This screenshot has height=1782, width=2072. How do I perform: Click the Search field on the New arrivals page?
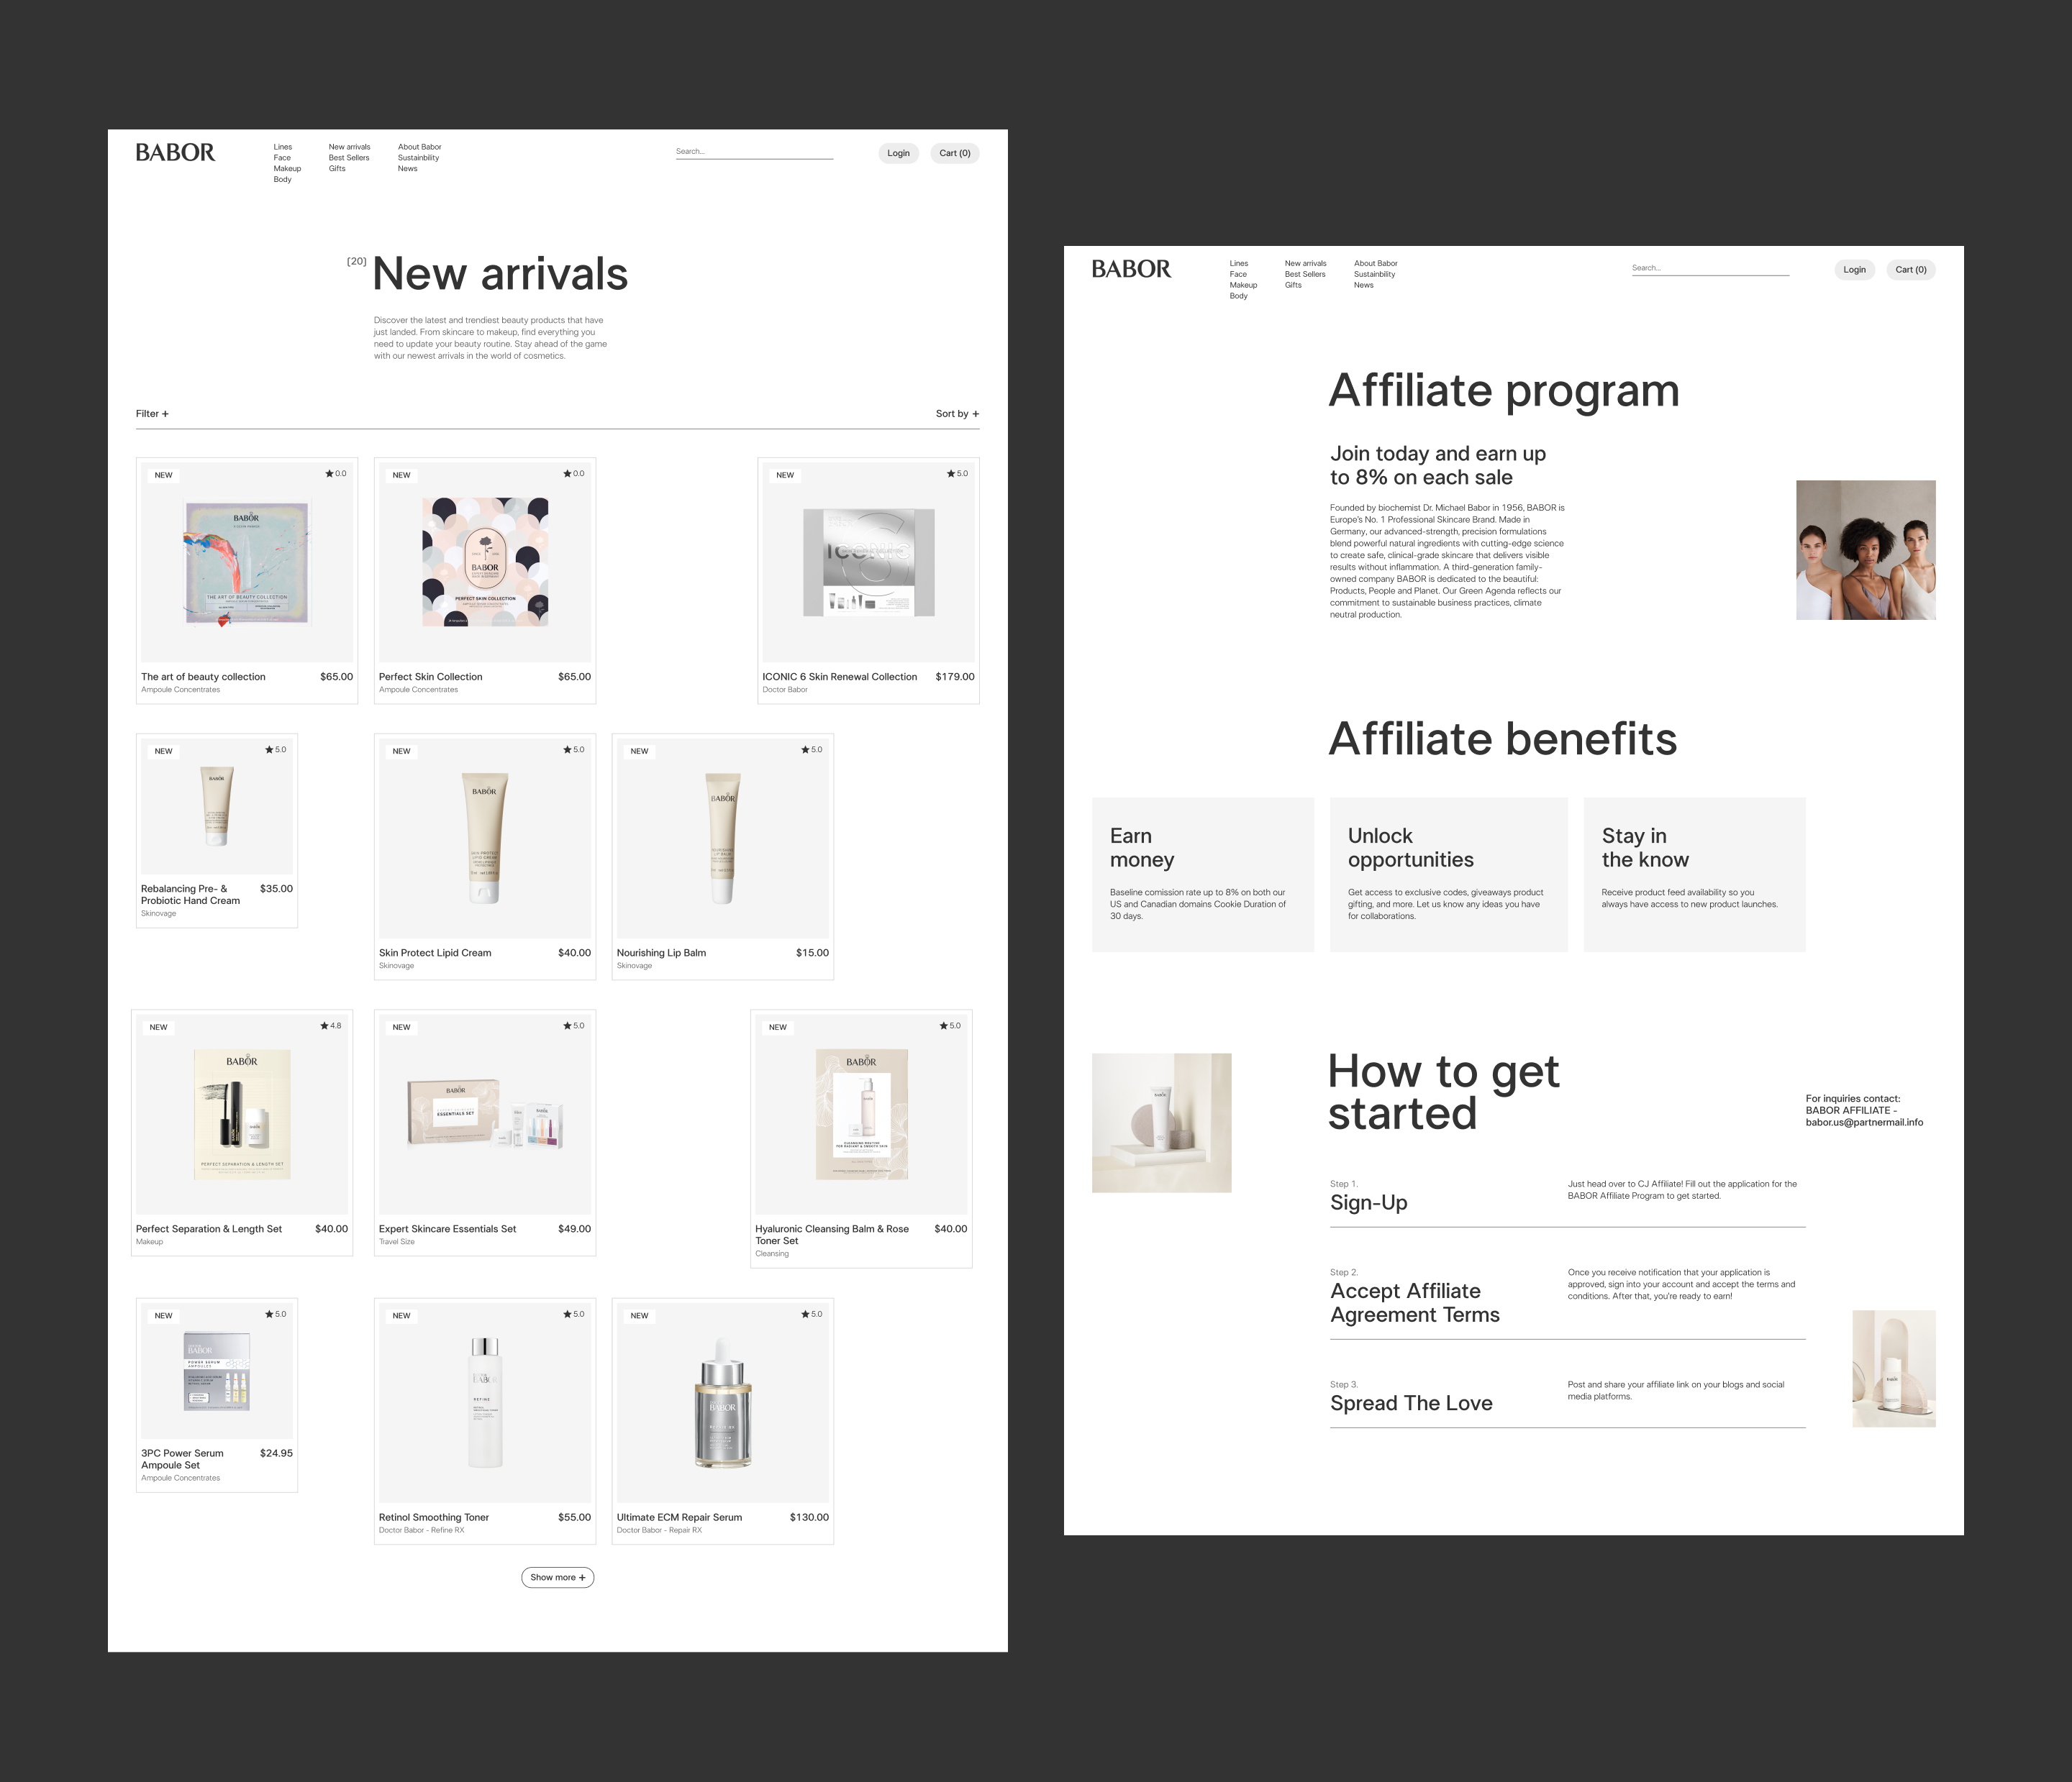tap(753, 152)
